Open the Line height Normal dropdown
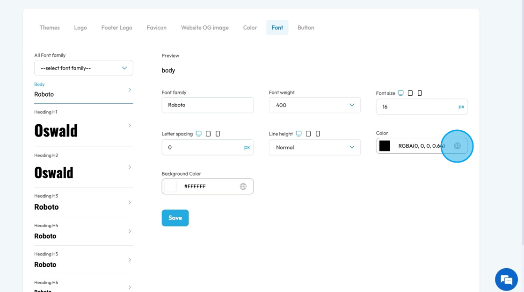The image size is (524, 292). (x=314, y=147)
